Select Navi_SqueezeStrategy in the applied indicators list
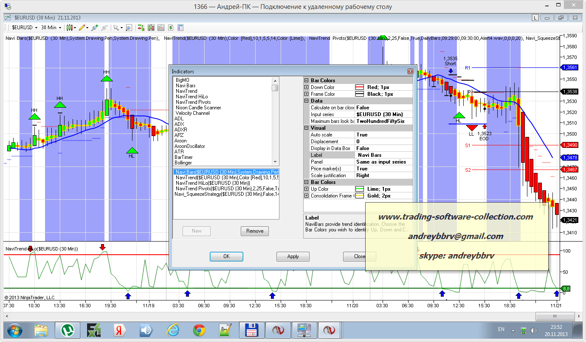The image size is (586, 342). point(226,194)
